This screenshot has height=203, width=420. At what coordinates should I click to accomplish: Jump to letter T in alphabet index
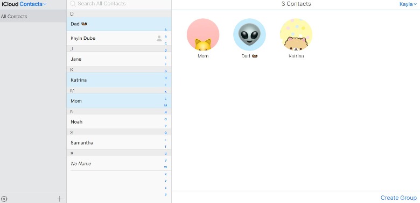point(165,147)
